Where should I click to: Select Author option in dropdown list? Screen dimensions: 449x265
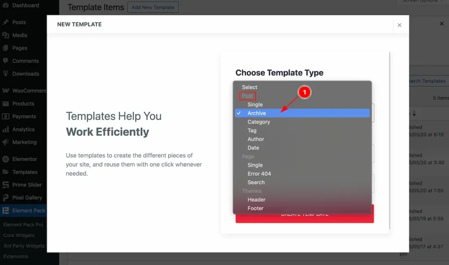256,139
